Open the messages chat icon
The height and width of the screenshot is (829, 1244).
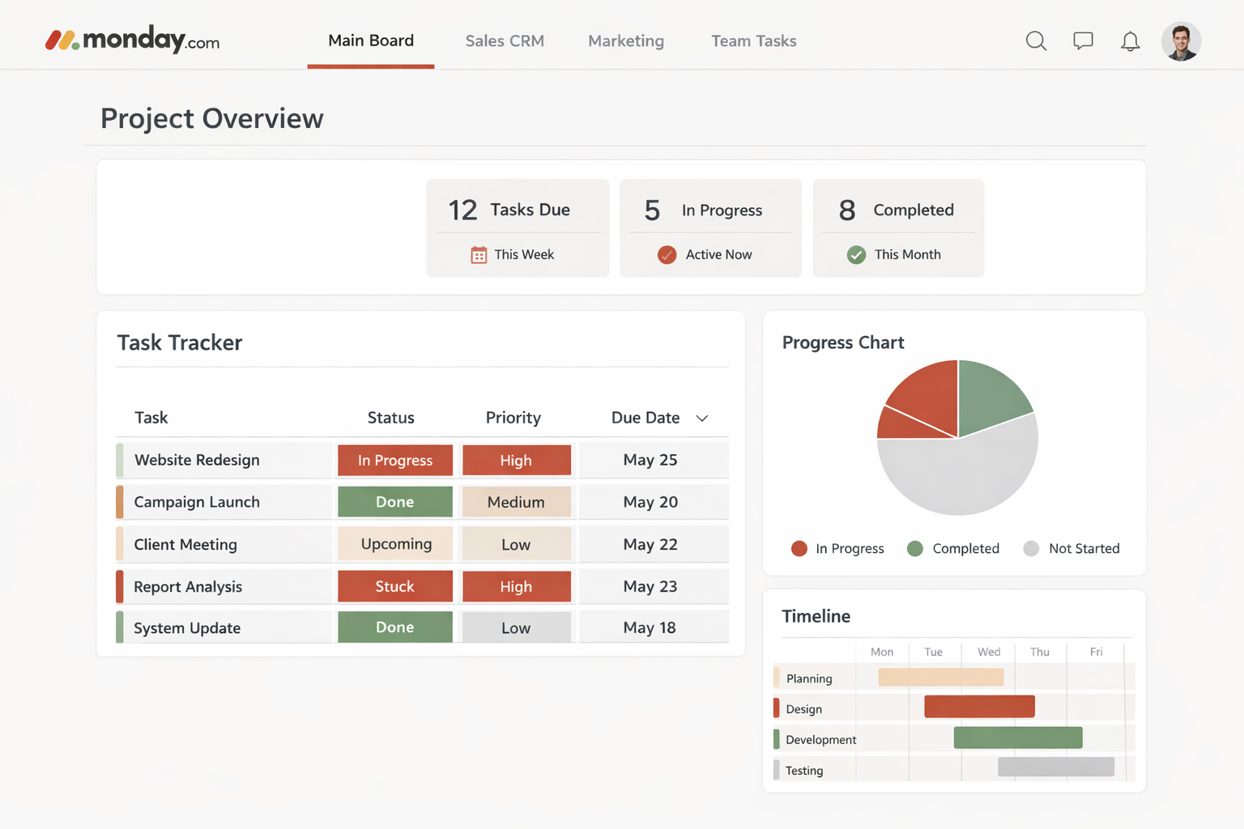pos(1083,40)
